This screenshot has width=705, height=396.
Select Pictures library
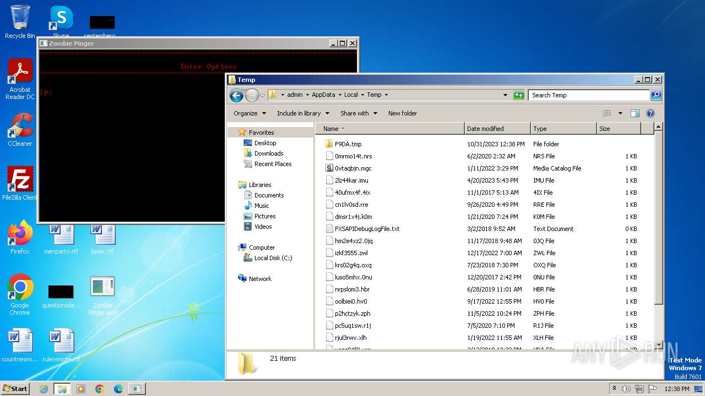265,216
